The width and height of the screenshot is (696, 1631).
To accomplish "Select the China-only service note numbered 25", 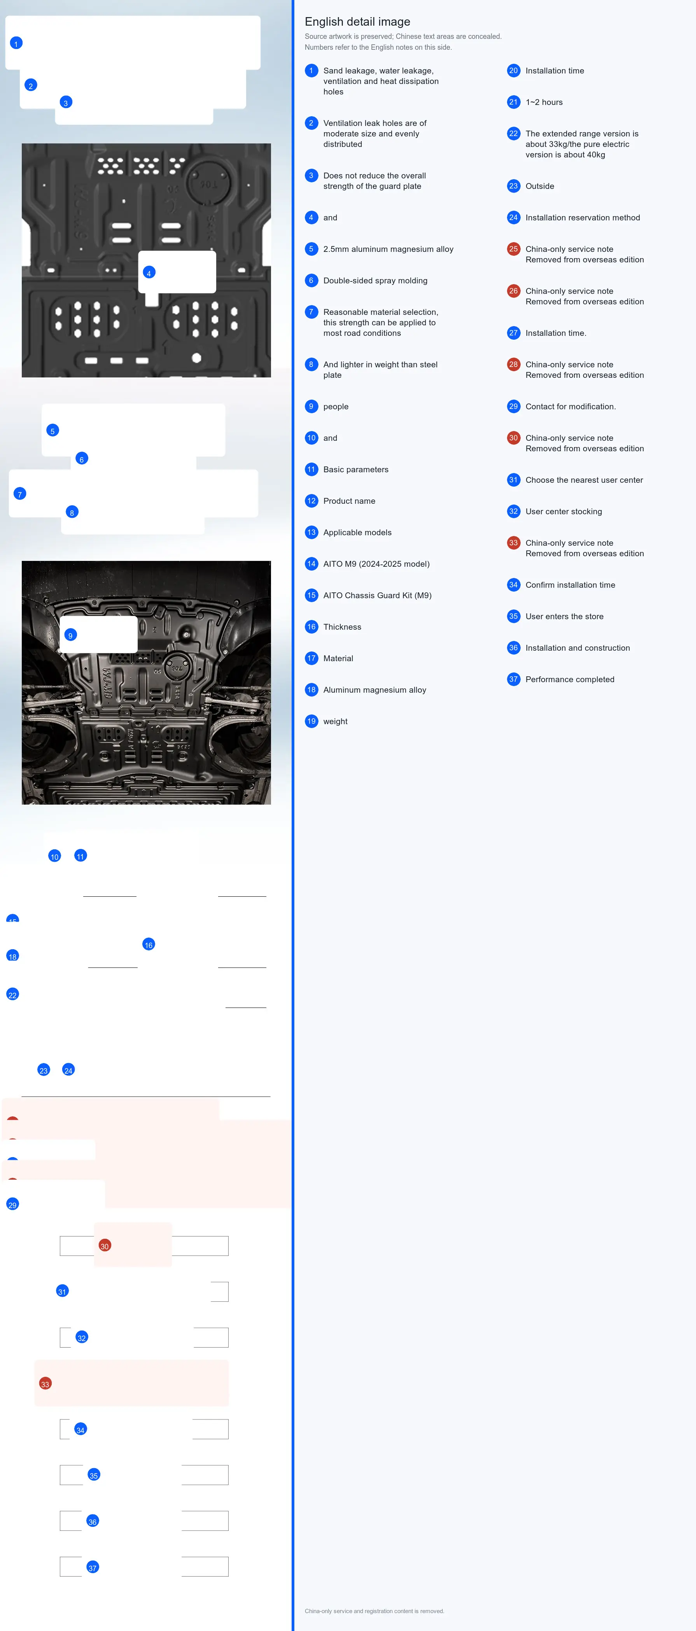I will 584,254.
